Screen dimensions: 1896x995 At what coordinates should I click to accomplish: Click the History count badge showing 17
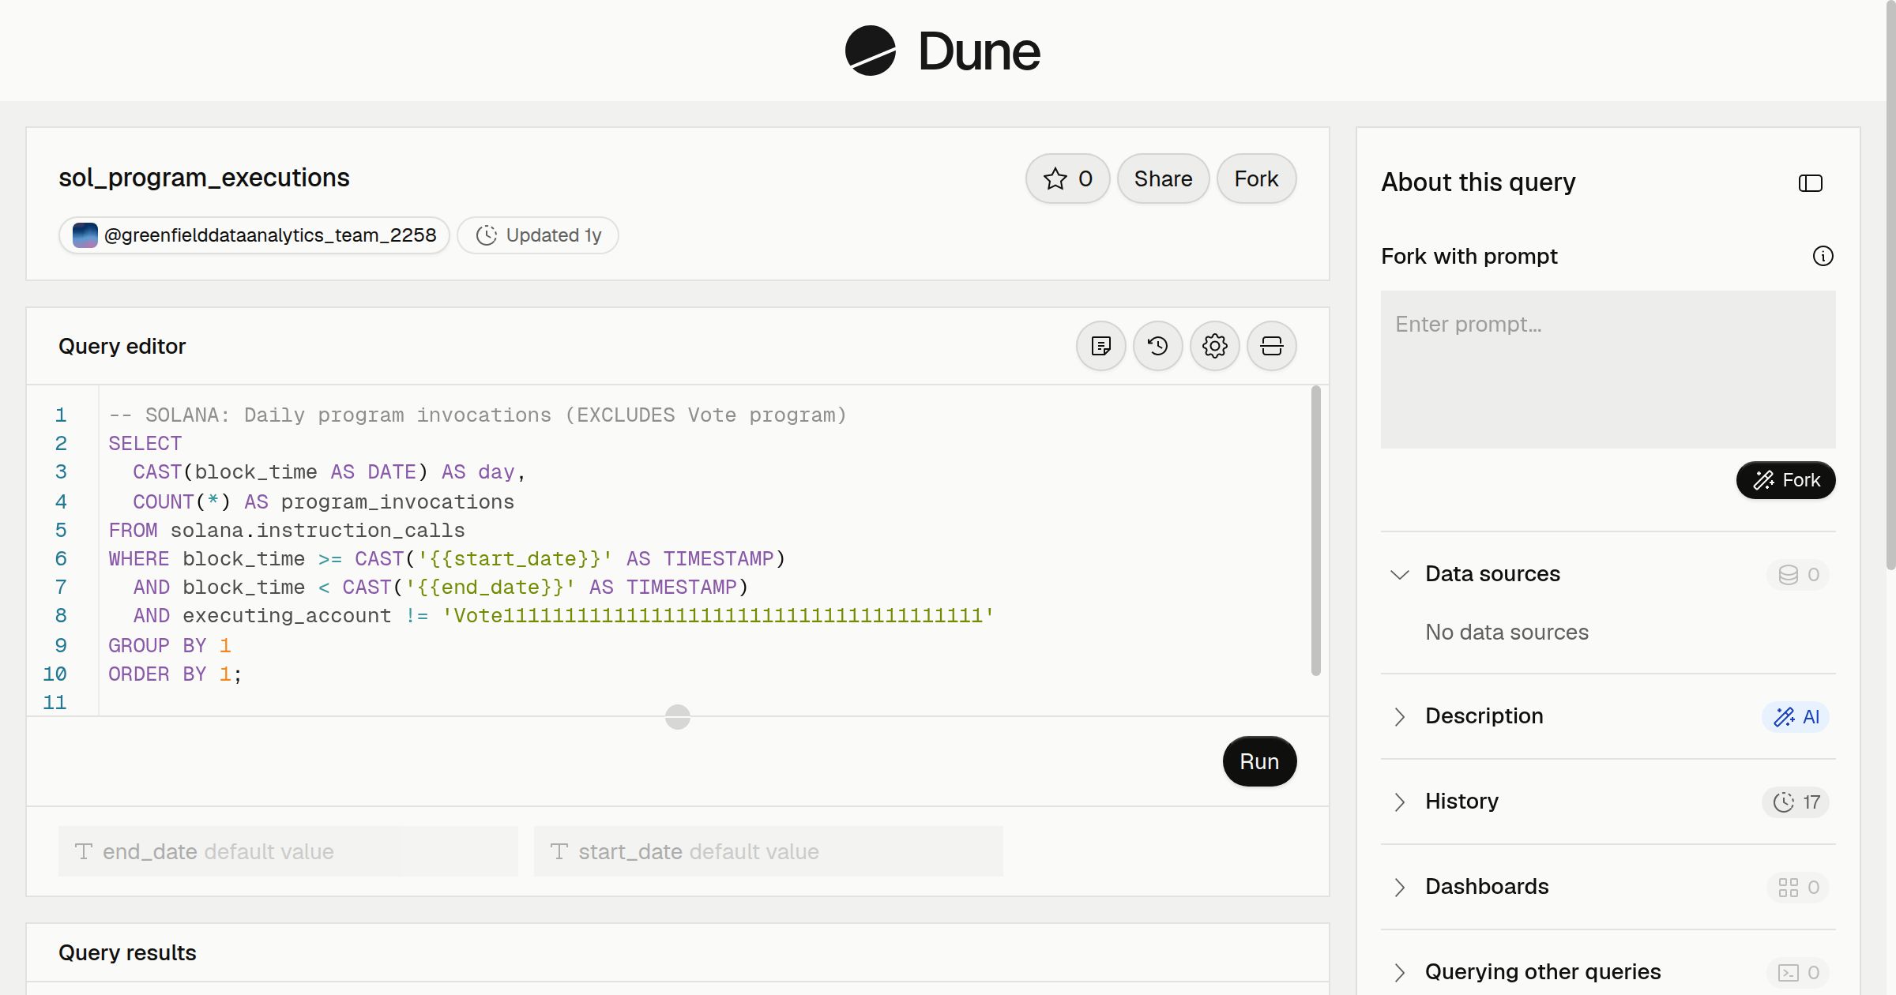tap(1796, 802)
